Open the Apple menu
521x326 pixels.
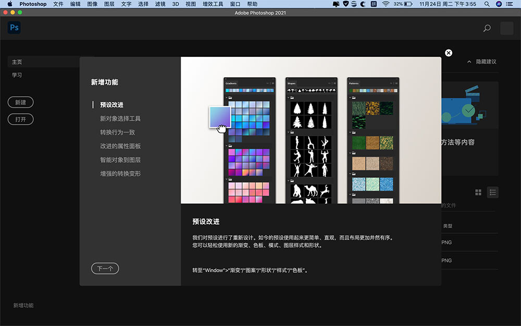click(x=10, y=4)
